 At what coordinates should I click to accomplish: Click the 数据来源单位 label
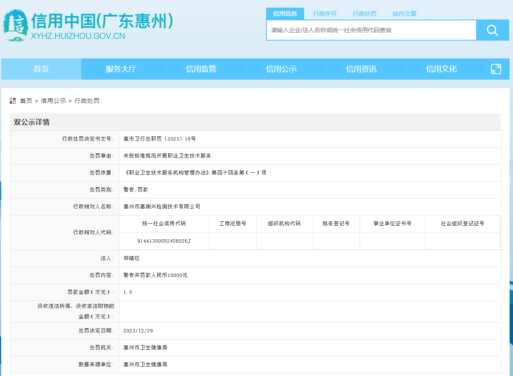(x=96, y=365)
